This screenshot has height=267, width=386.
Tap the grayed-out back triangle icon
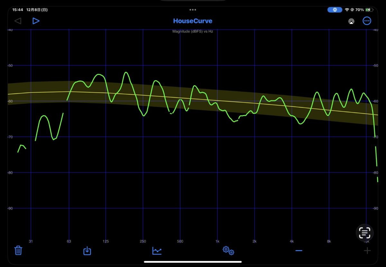pos(18,21)
